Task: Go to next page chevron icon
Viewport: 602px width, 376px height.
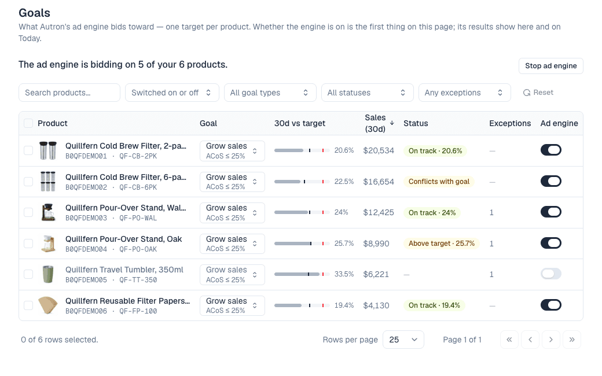Action: tap(551, 340)
